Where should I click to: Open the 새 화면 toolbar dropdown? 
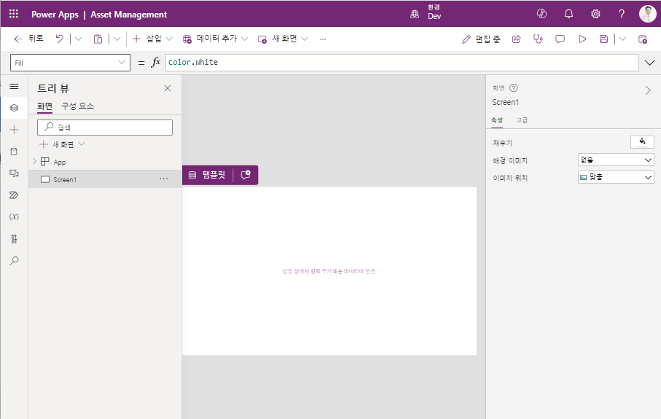[x=283, y=39]
